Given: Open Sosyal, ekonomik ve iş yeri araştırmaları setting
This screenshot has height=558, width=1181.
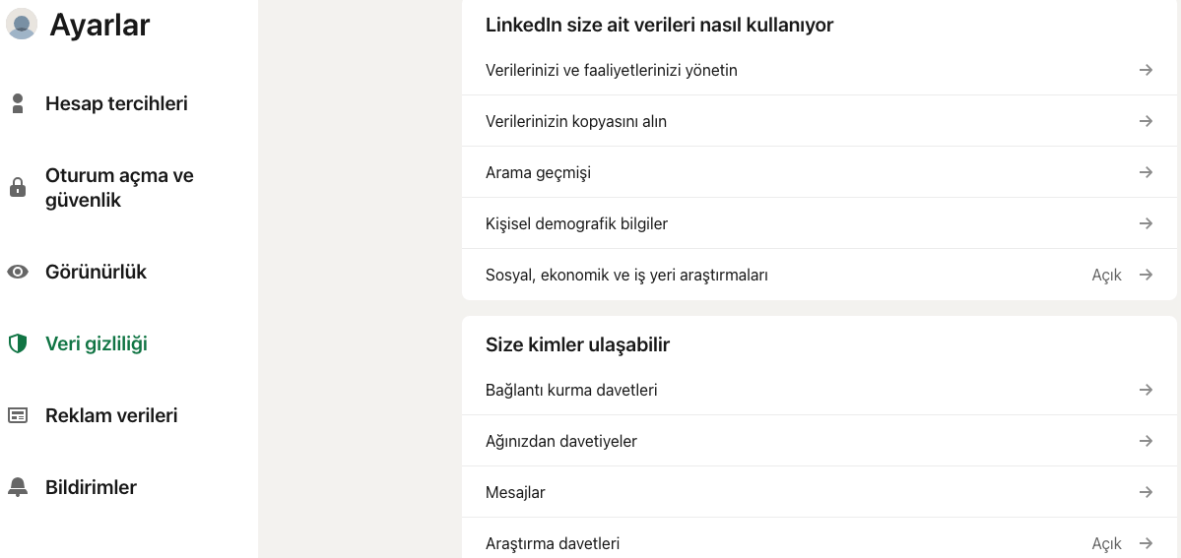Looking at the screenshot, I should [x=626, y=275].
